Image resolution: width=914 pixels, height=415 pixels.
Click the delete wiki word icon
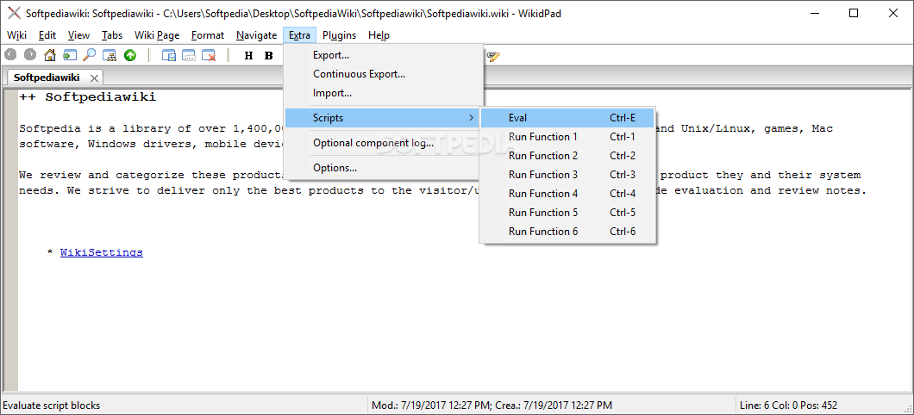coord(209,55)
